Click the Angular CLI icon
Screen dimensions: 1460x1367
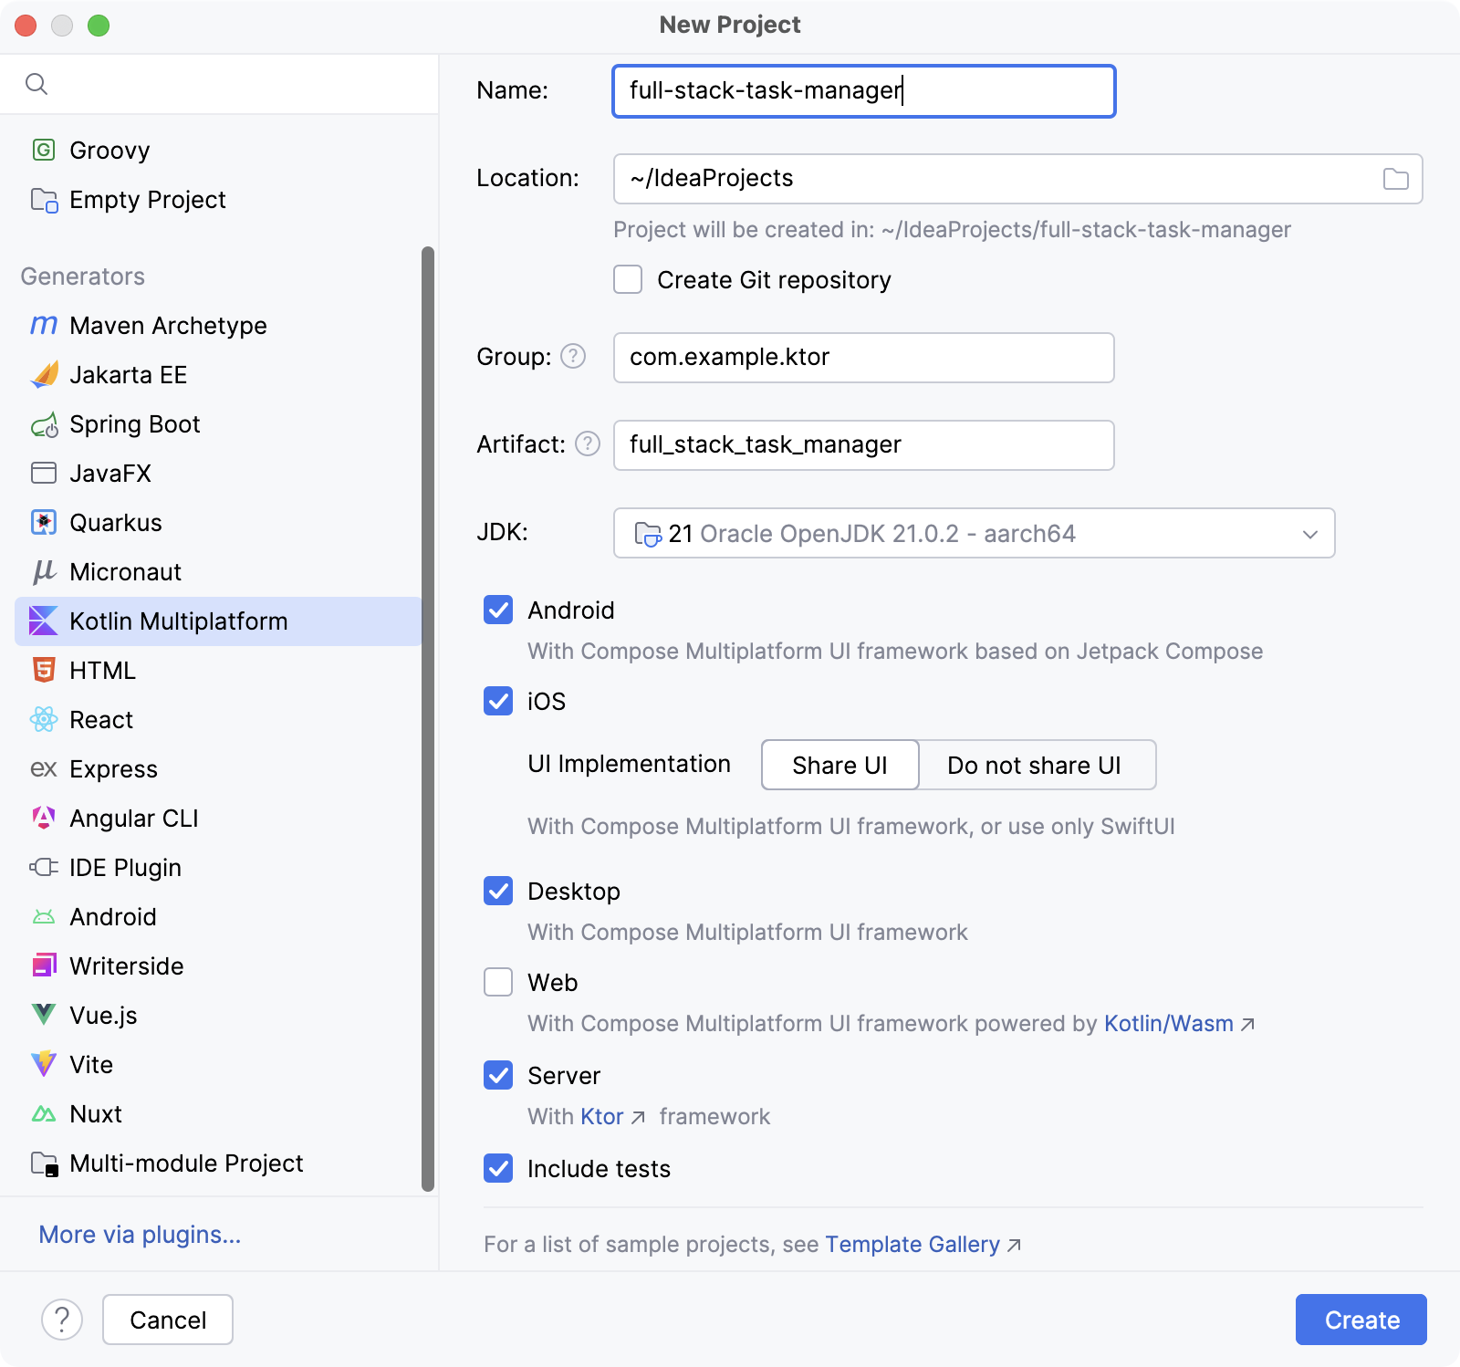(44, 818)
